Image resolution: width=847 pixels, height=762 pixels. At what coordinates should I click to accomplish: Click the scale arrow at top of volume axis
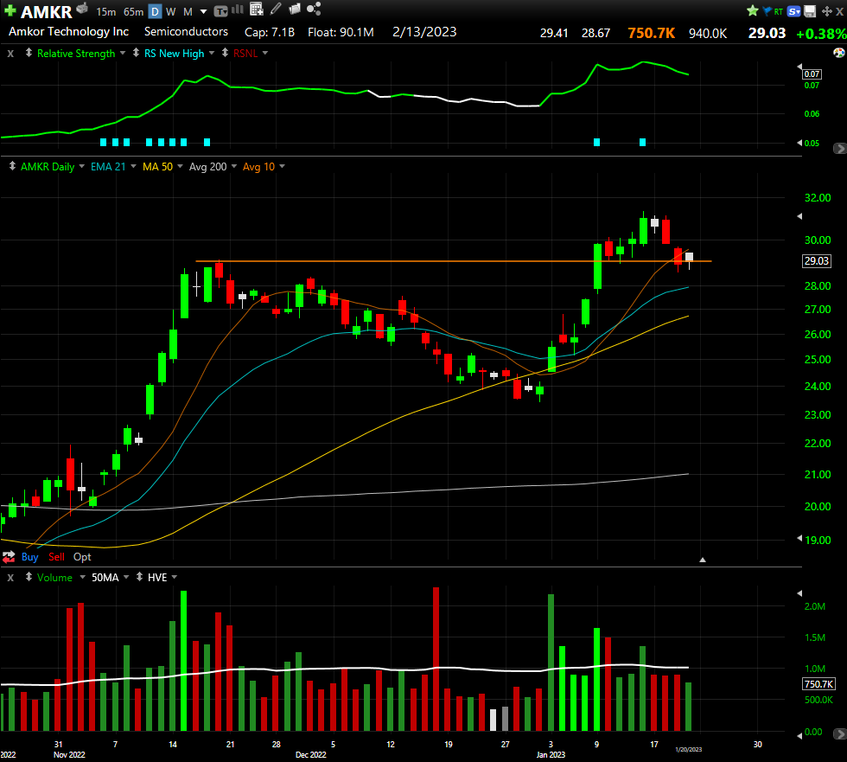(799, 593)
